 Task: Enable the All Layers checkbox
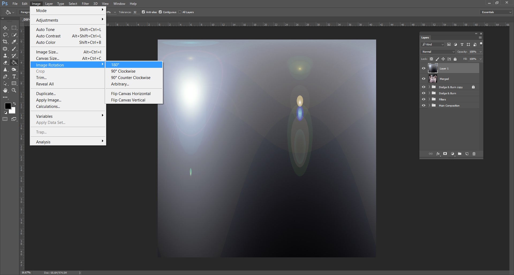180,12
